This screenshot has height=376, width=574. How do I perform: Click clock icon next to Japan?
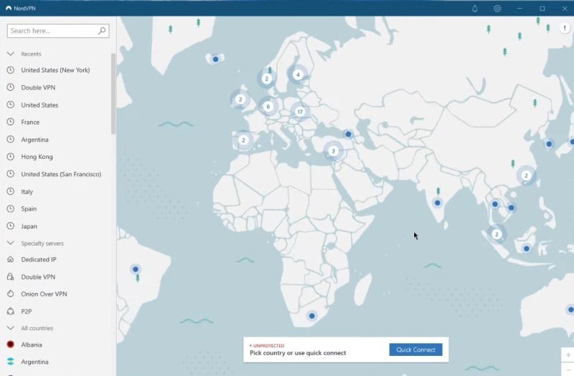pyautogui.click(x=11, y=226)
